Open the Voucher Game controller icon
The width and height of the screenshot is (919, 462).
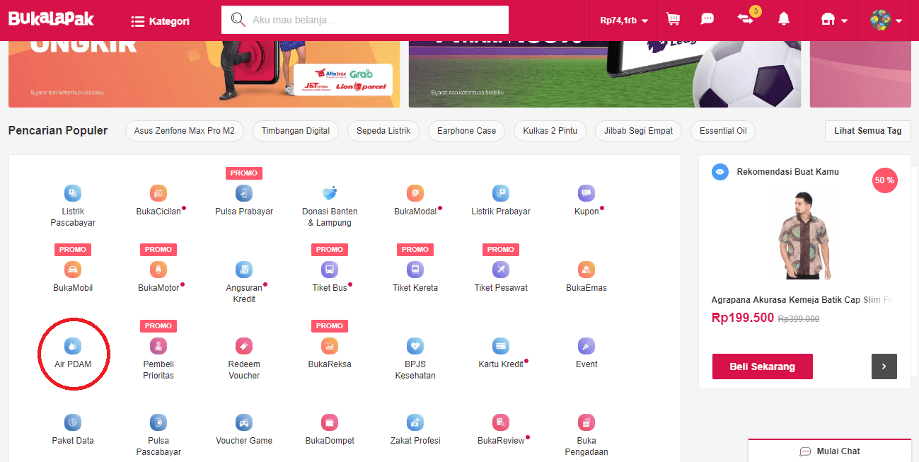point(244,422)
